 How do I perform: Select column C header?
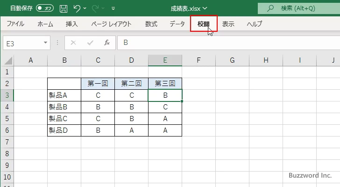(98, 60)
